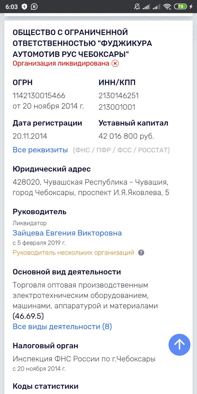
Task: Tap the Wi-Fi signal icon
Action: (x=167, y=6)
